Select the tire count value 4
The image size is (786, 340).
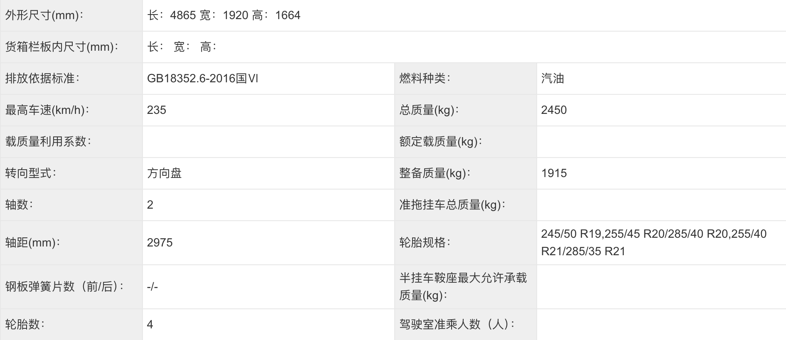150,325
